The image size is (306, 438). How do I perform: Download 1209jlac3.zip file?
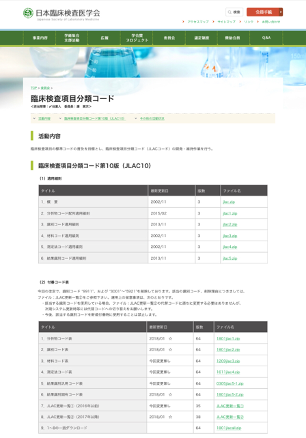228,361
